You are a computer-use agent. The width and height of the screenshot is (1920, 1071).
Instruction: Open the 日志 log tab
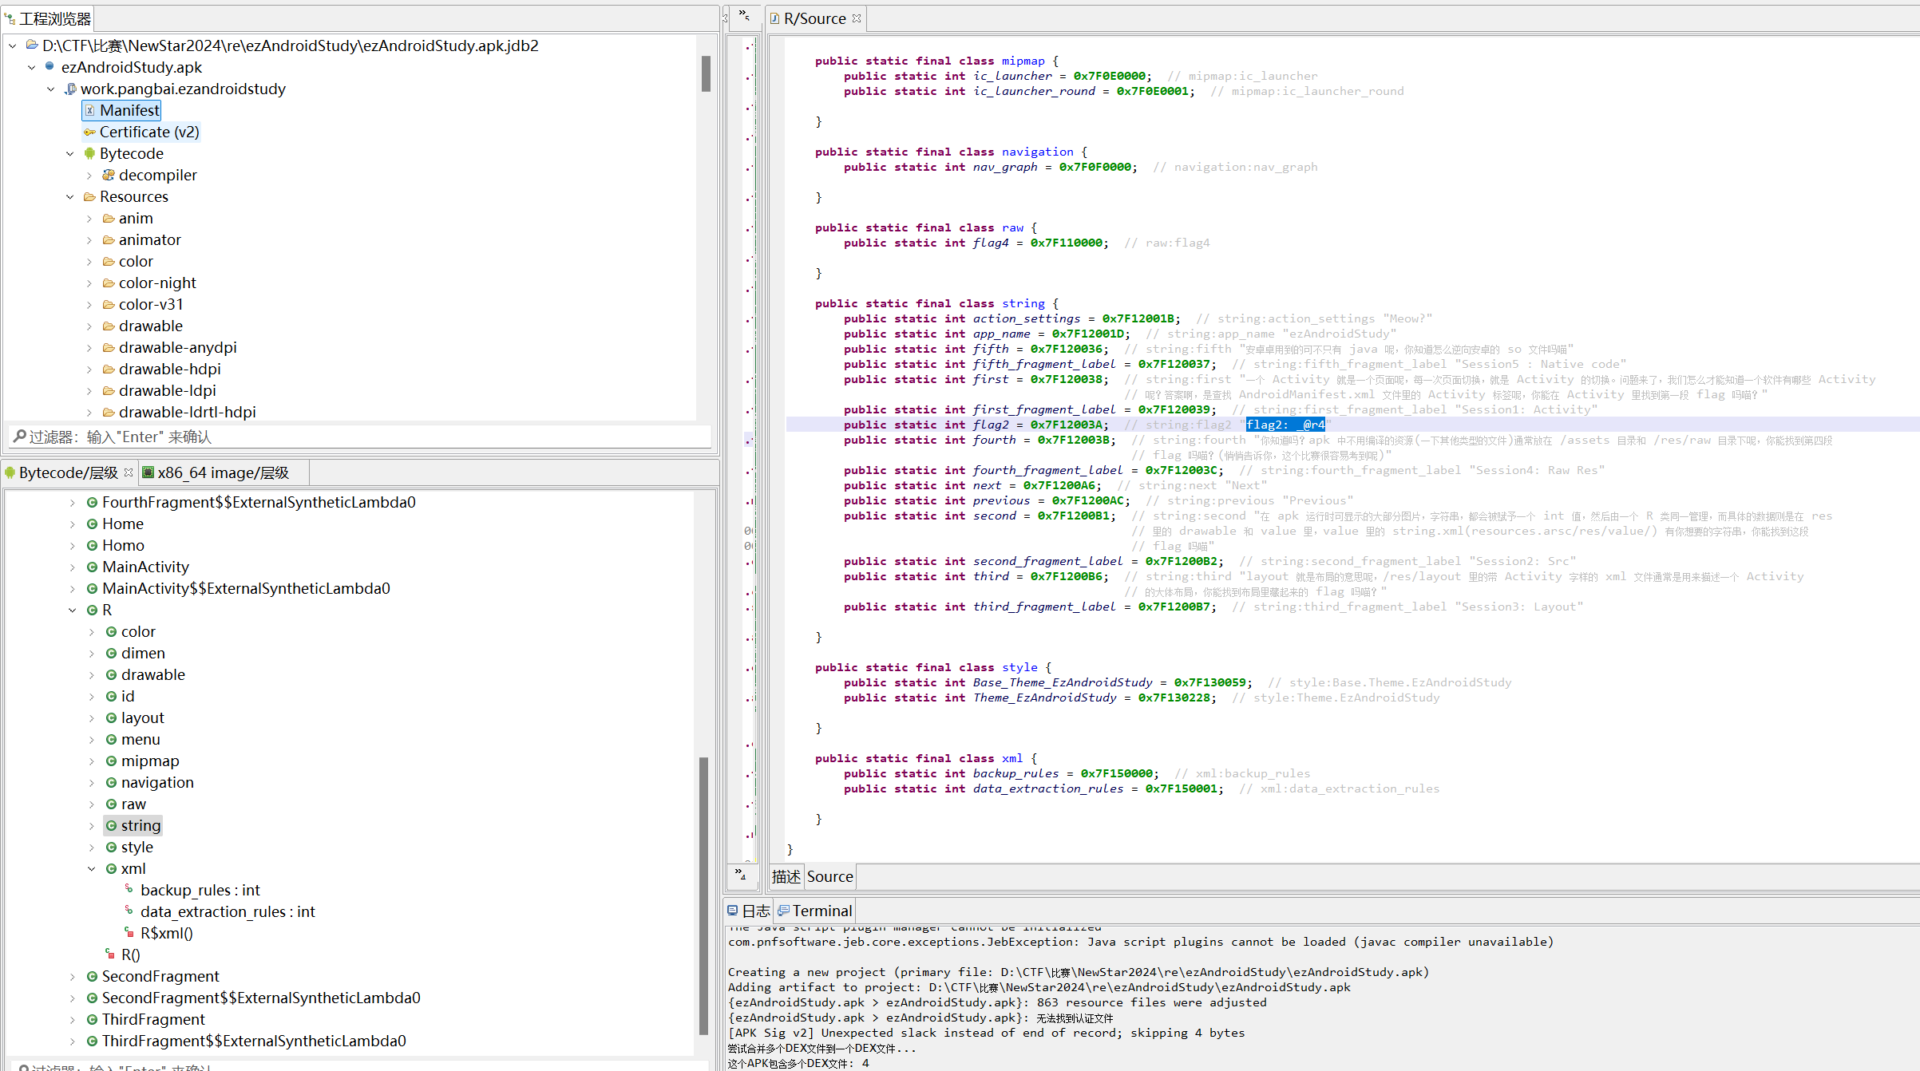coord(749,911)
